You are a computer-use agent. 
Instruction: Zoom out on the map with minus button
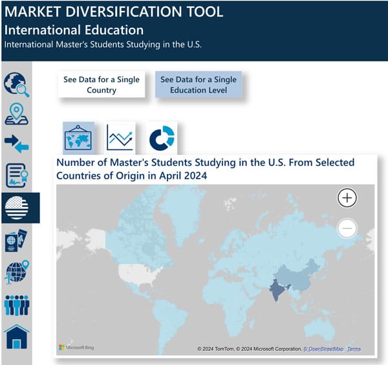[x=347, y=228]
